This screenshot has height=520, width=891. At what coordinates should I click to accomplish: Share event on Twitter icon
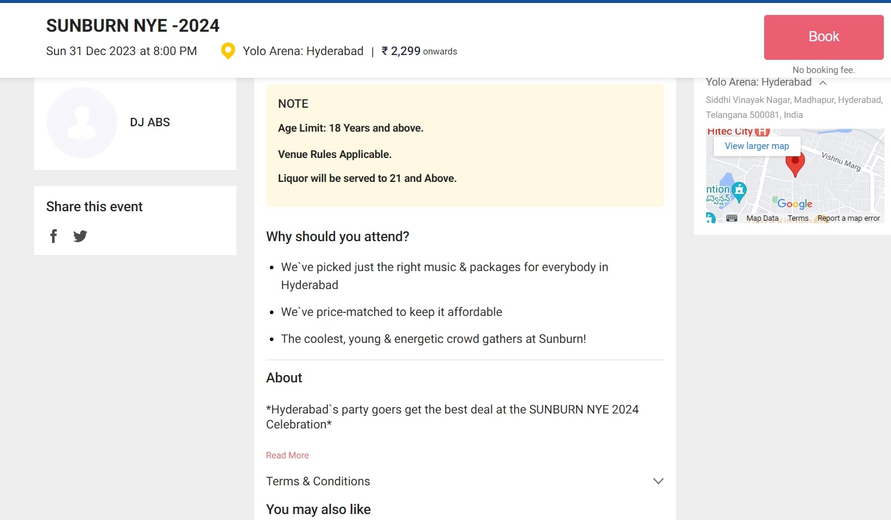coord(80,236)
